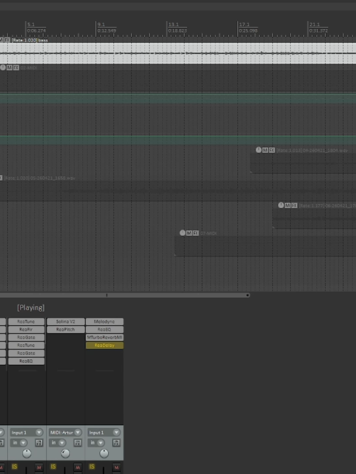356x474 pixels.
Task: Open input FX on the Melodyne strip
Action: point(116,443)
